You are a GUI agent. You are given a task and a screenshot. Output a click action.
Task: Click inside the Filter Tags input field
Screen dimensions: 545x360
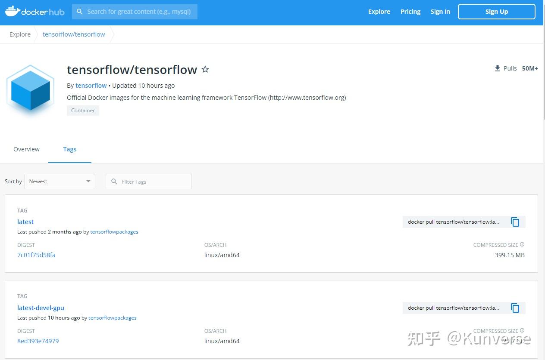pyautogui.click(x=151, y=182)
